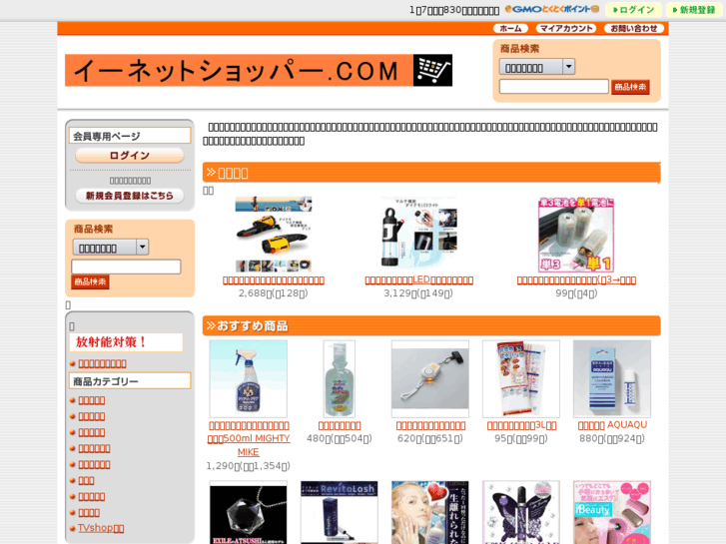
Task: Open the category dropdown in header search
Action: point(537,67)
